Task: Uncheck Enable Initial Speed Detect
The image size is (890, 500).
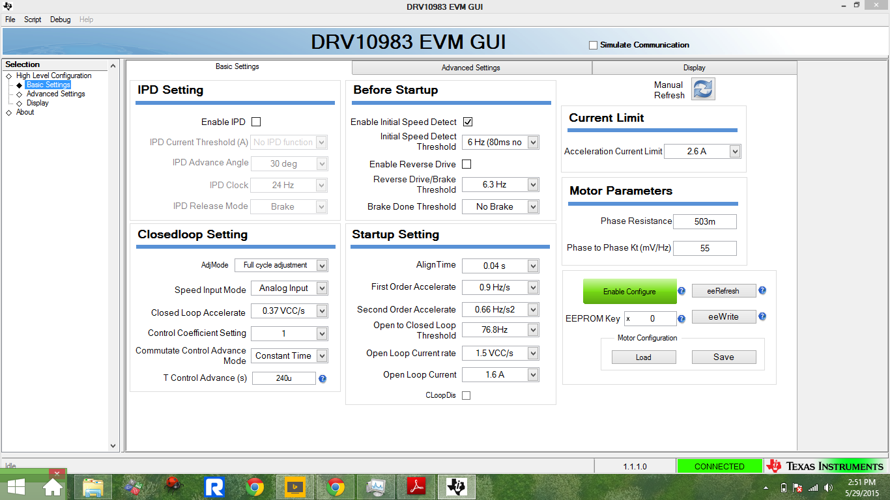Action: (468, 122)
